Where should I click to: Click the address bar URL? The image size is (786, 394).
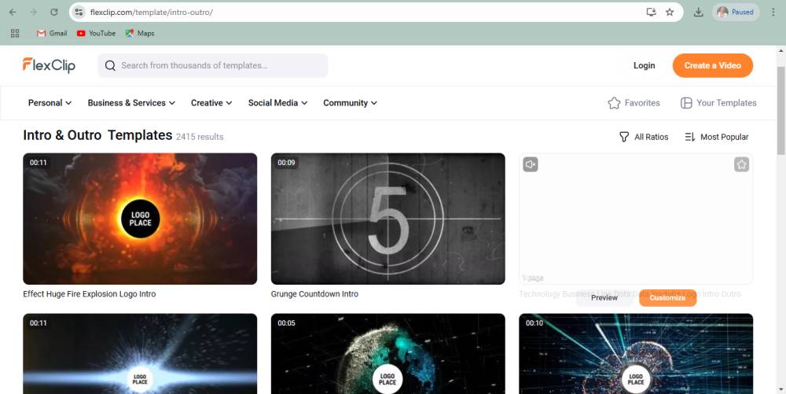click(x=152, y=12)
